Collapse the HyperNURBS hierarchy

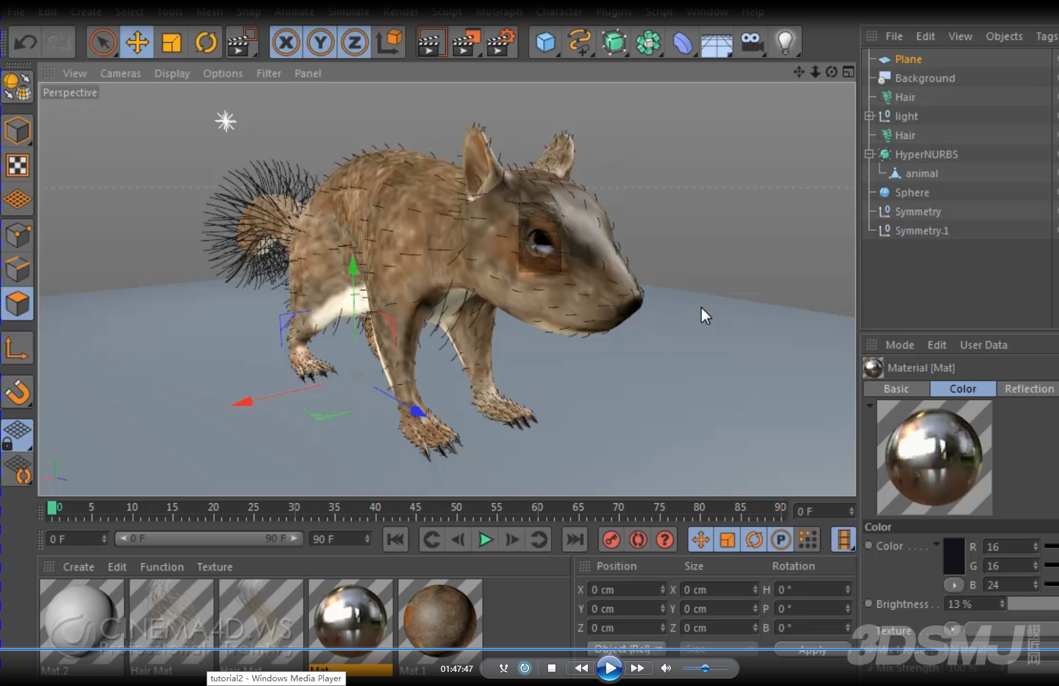click(x=869, y=154)
